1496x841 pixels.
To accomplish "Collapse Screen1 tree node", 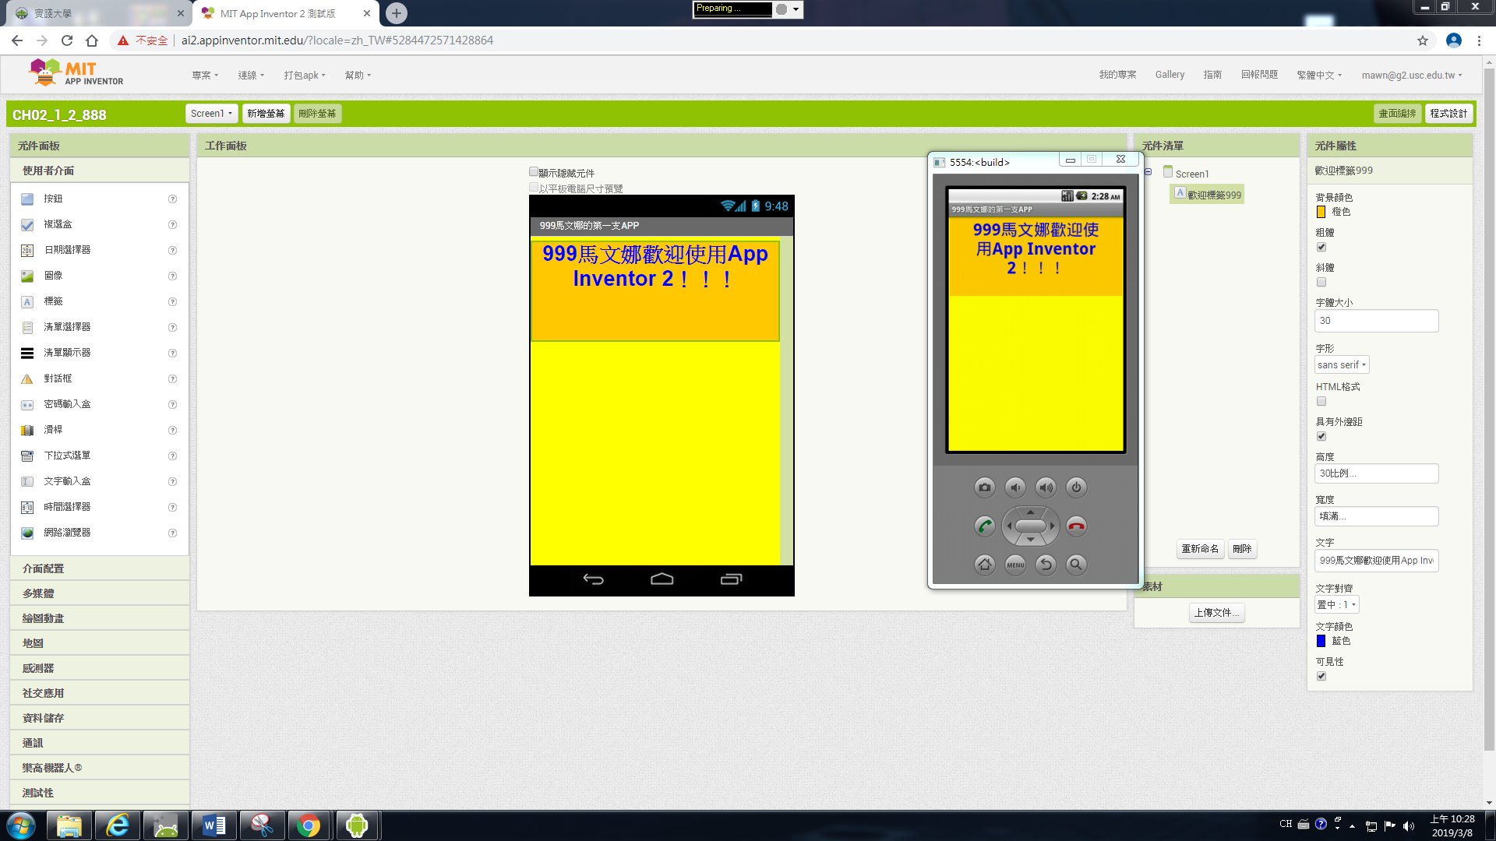I will tap(1148, 172).
